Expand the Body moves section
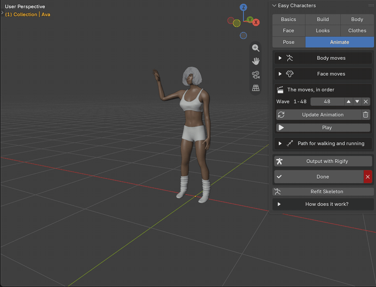The image size is (376, 287). coord(323,58)
